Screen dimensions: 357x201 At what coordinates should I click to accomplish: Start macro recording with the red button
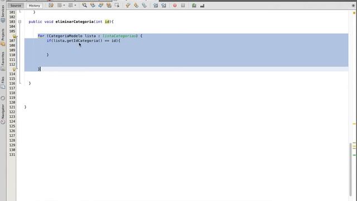tap(175, 6)
